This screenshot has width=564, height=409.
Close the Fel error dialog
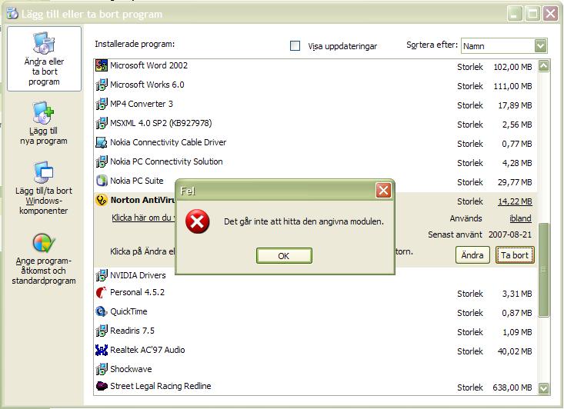click(383, 190)
